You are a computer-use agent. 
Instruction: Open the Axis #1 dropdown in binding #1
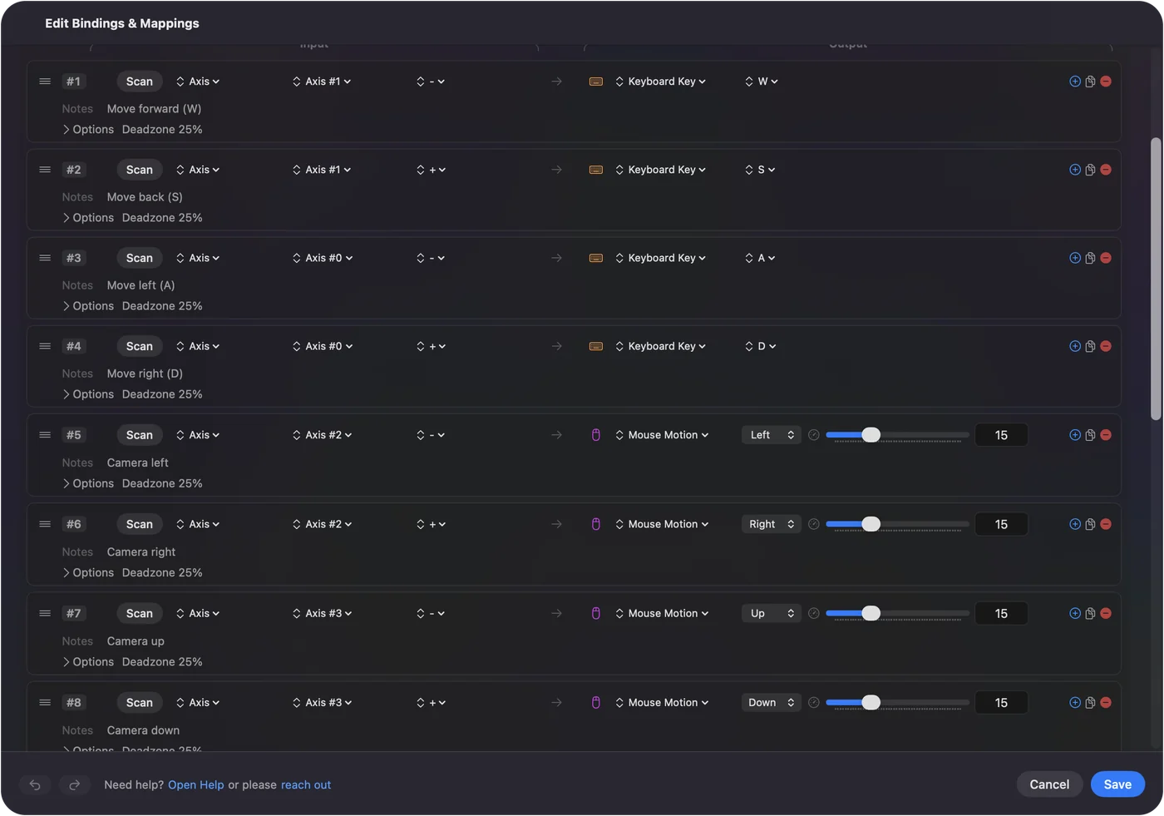[322, 82]
